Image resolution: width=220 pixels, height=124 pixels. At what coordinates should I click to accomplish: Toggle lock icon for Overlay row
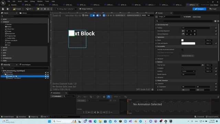(x=46, y=74)
